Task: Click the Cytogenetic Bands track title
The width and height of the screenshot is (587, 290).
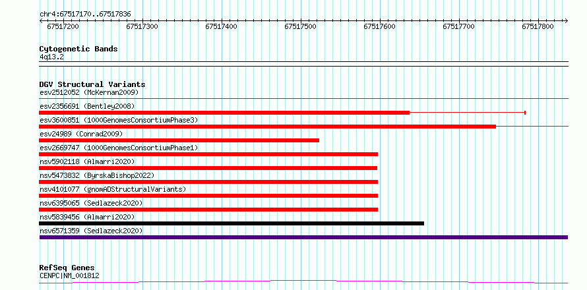Action: point(78,49)
